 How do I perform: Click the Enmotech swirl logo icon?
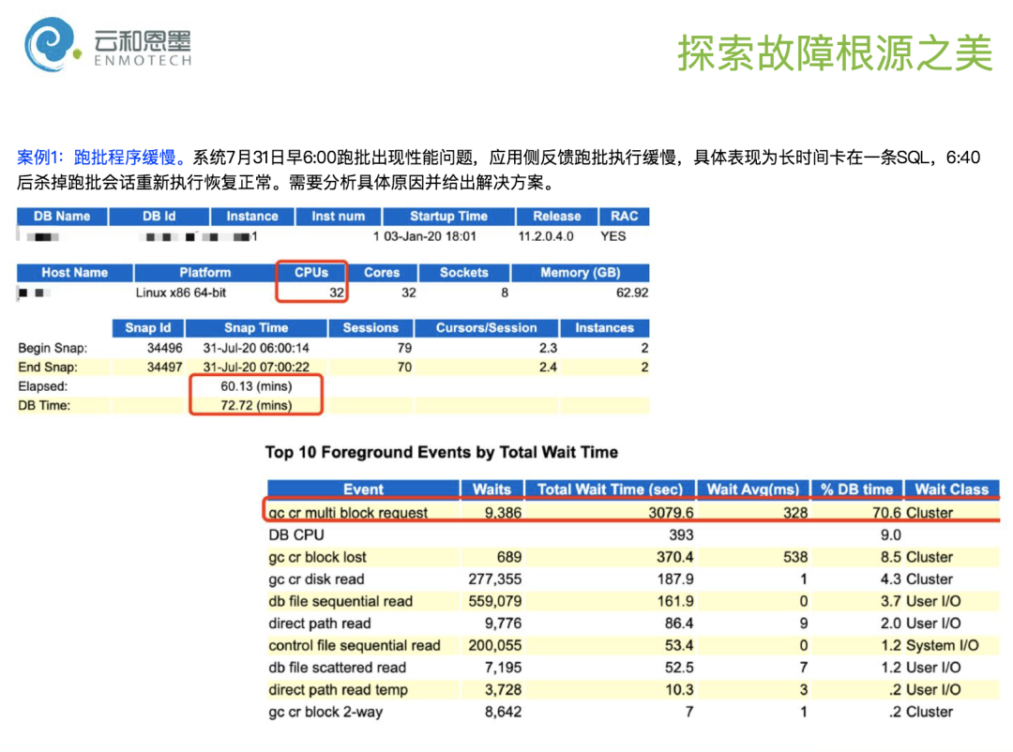pyautogui.click(x=51, y=44)
